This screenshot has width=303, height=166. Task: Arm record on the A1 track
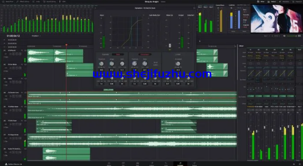click(x=13, y=54)
